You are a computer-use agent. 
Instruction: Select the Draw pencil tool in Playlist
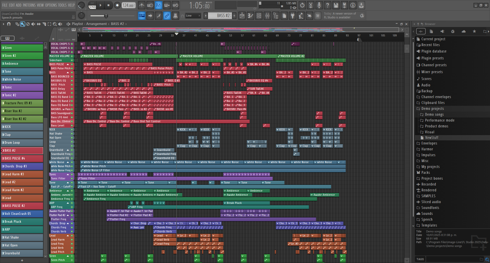(x=17, y=24)
